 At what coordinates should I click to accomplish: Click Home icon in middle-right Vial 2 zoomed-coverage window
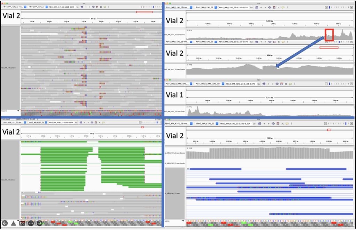click(x=256, y=42)
